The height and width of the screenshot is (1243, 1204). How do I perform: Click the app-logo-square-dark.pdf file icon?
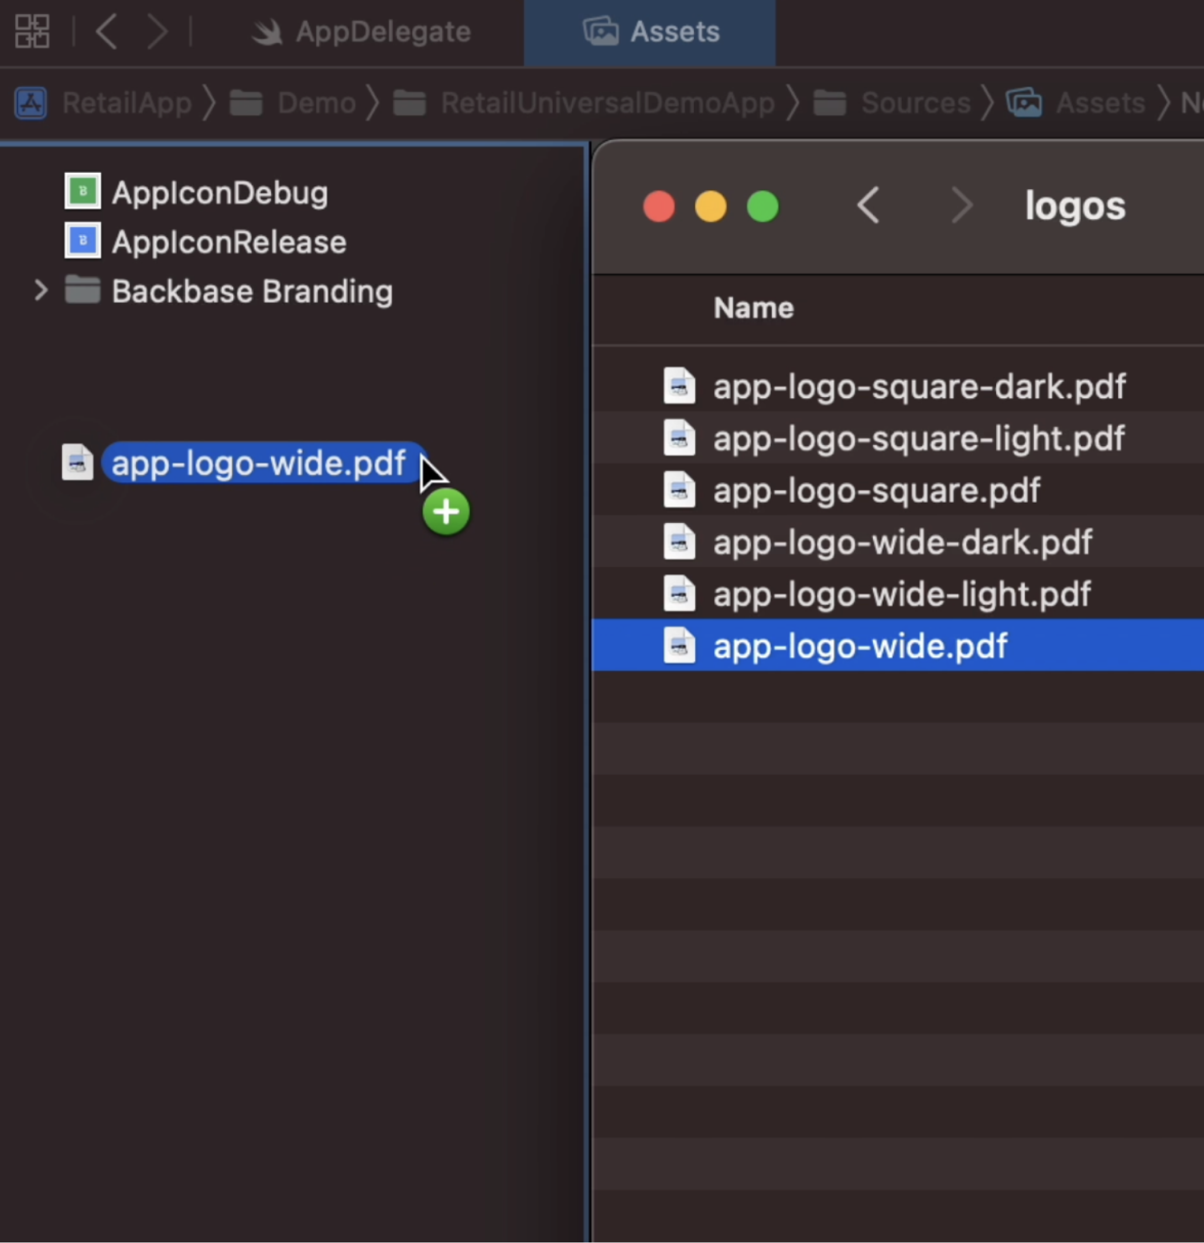(x=680, y=386)
